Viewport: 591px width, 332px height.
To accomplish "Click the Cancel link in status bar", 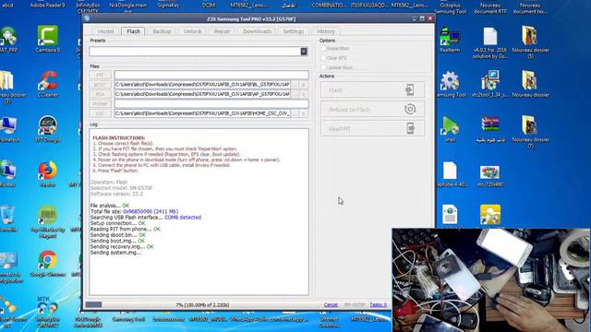I will coord(331,304).
